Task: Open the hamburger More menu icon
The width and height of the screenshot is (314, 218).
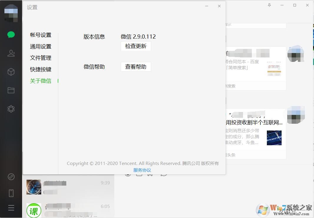Action: point(11,208)
